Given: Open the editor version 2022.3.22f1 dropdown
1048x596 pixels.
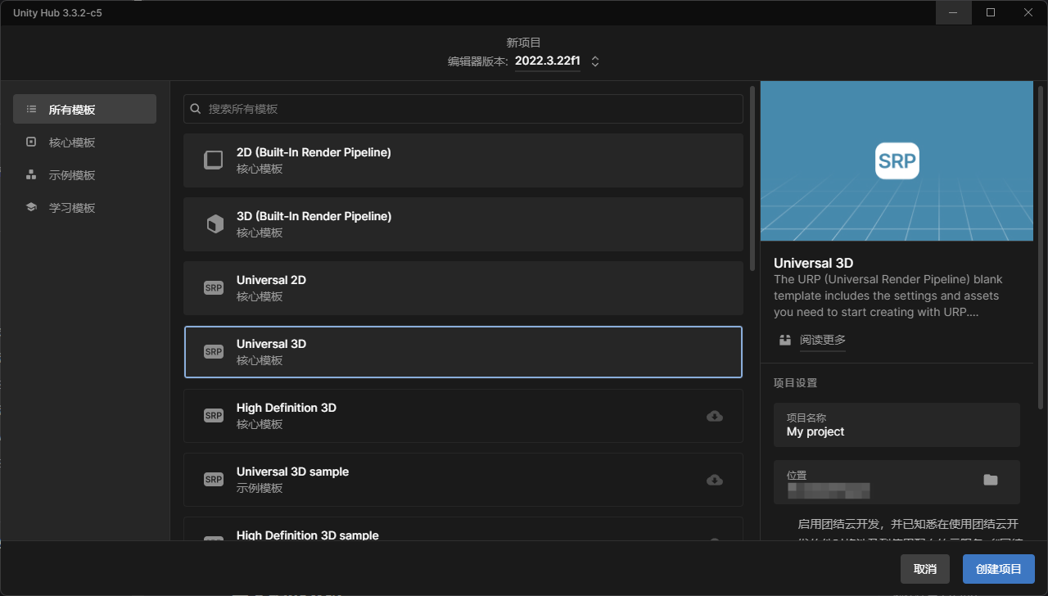Looking at the screenshot, I should [x=547, y=61].
